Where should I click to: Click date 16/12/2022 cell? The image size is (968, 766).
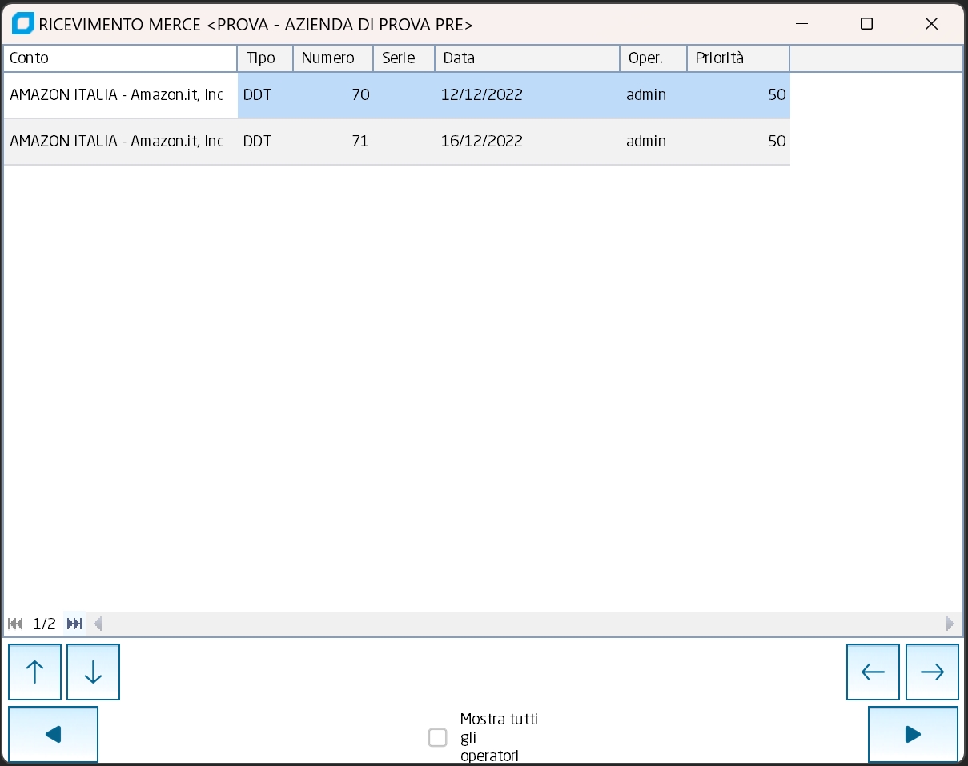(528, 142)
